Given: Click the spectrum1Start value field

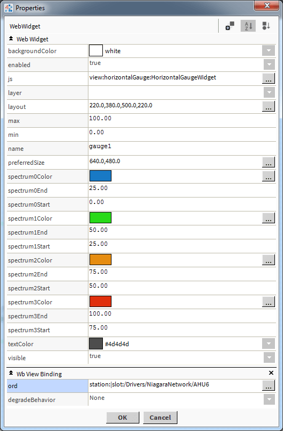Looking at the screenshot, I should (182, 246).
